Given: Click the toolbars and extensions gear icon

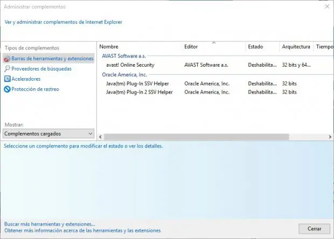Looking at the screenshot, I should (x=7, y=59).
